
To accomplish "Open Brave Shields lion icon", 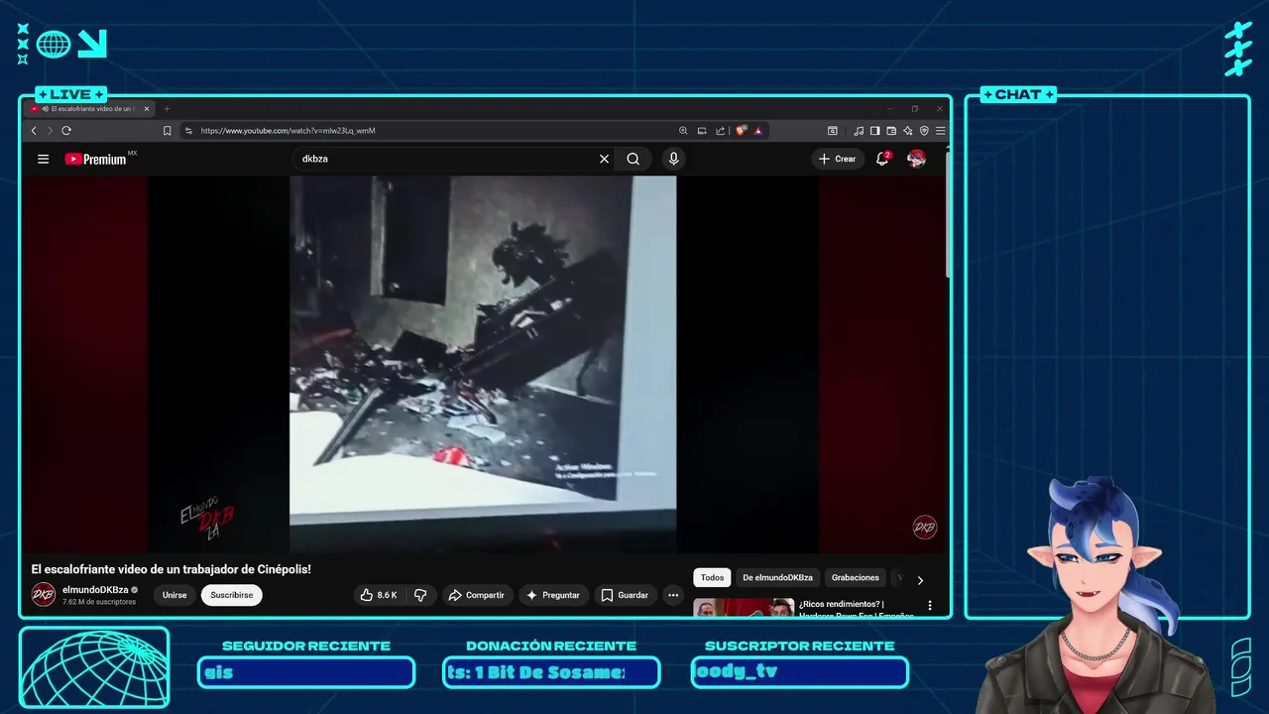I will click(x=741, y=131).
